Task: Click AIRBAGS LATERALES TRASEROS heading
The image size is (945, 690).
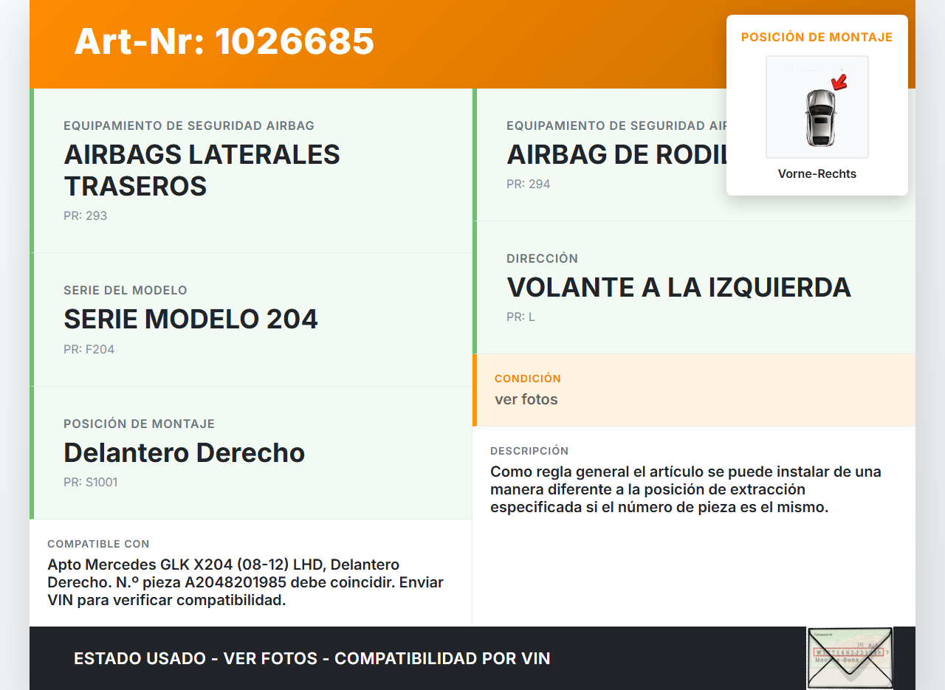Action: 202,170
